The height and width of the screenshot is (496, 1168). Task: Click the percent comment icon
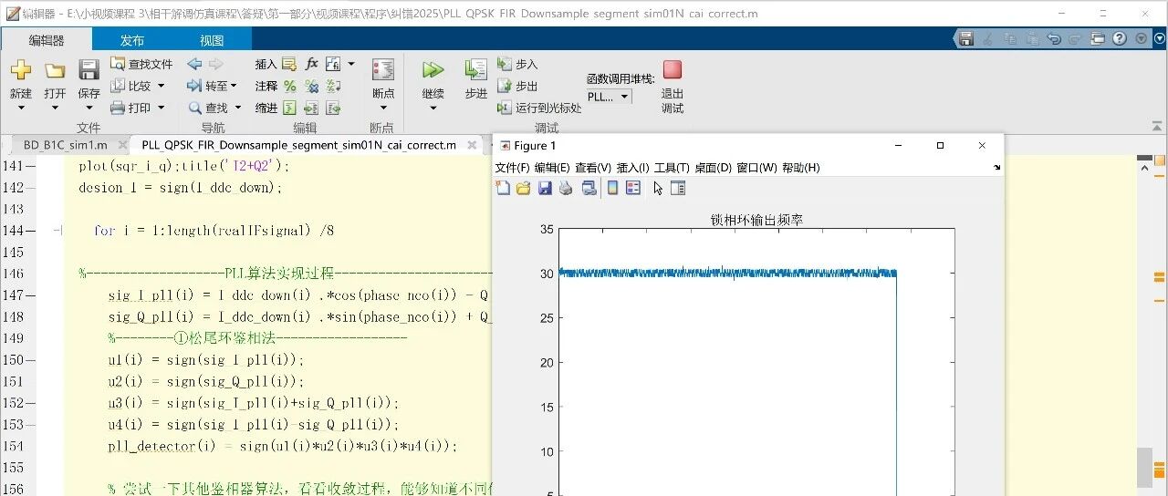(x=289, y=86)
